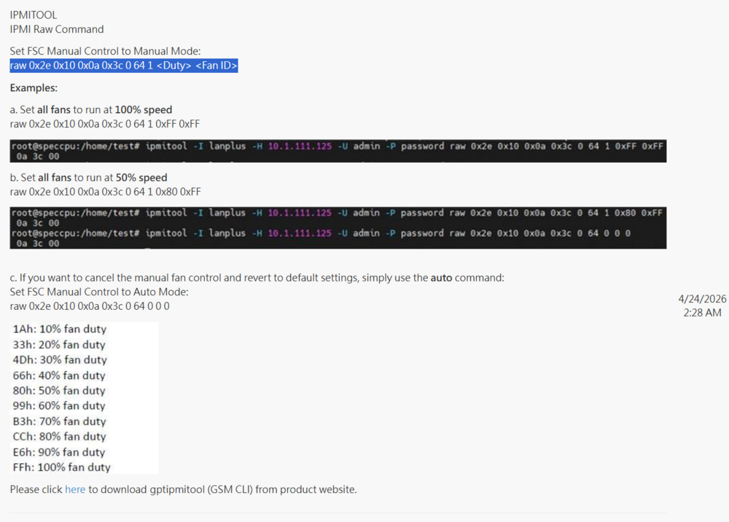Image resolution: width=729 pixels, height=522 pixels.
Task: Click the fan duty table image
Action: (84, 398)
